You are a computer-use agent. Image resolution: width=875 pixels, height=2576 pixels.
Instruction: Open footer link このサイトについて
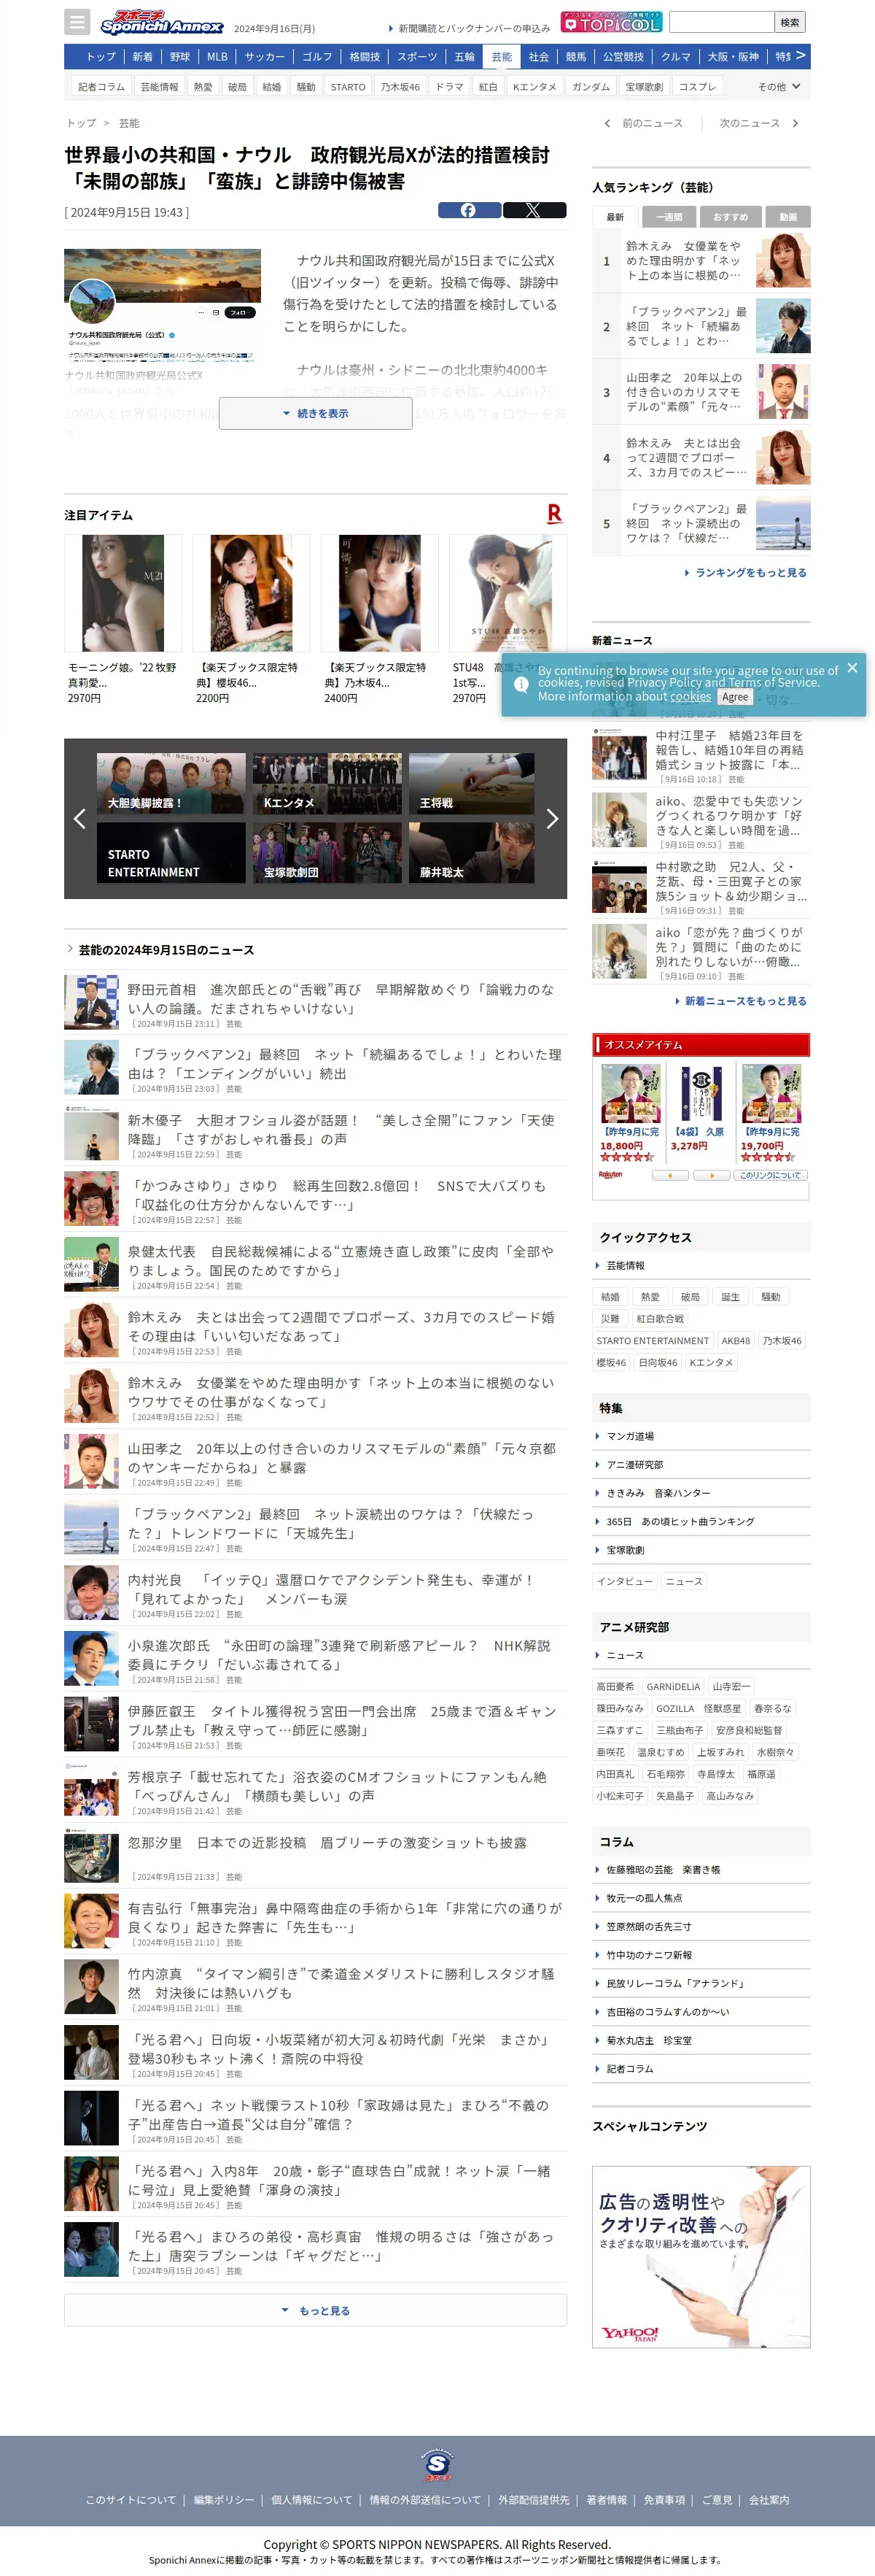click(131, 2500)
